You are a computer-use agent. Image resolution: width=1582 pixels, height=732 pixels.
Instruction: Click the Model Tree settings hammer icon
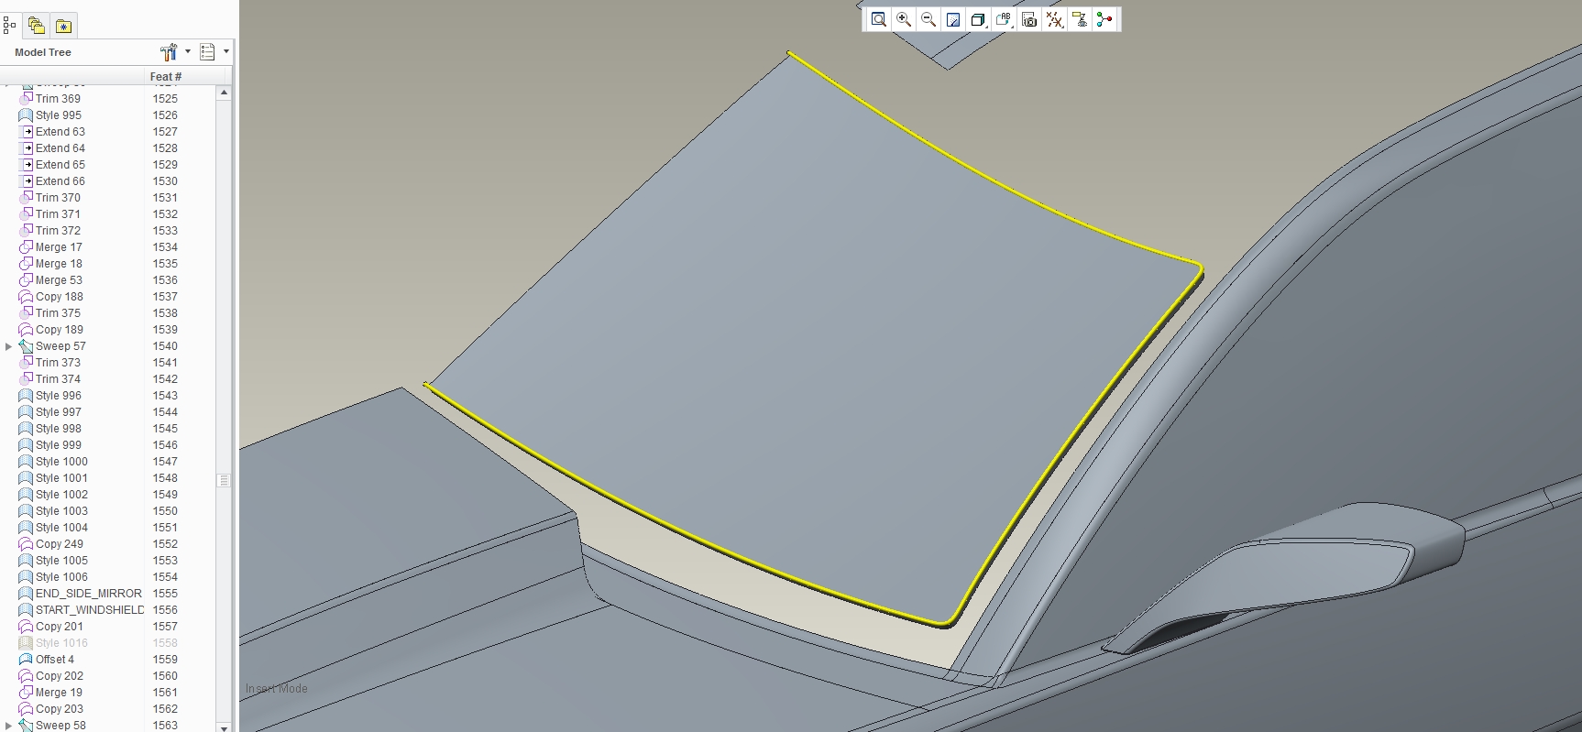(169, 52)
